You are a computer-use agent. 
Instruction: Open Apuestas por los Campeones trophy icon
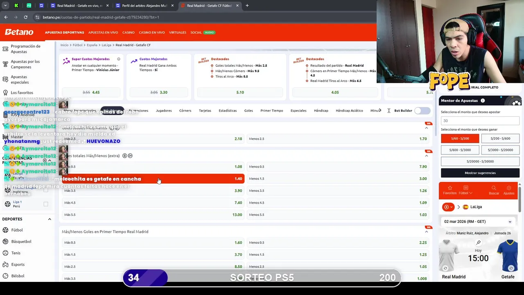coord(5,64)
